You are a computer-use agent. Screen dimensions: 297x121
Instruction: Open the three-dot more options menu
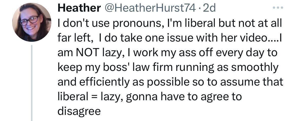coord(278,8)
